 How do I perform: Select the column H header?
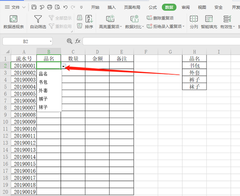tap(194, 52)
